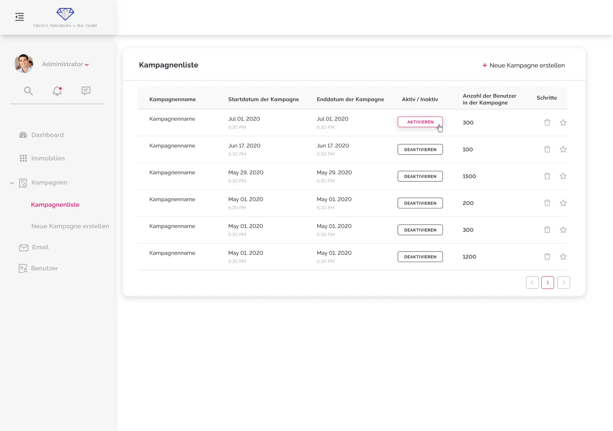Screen dimensions: 613x431
Task: Click the Crystal Immobilien diamond logo
Action: pos(65,14)
